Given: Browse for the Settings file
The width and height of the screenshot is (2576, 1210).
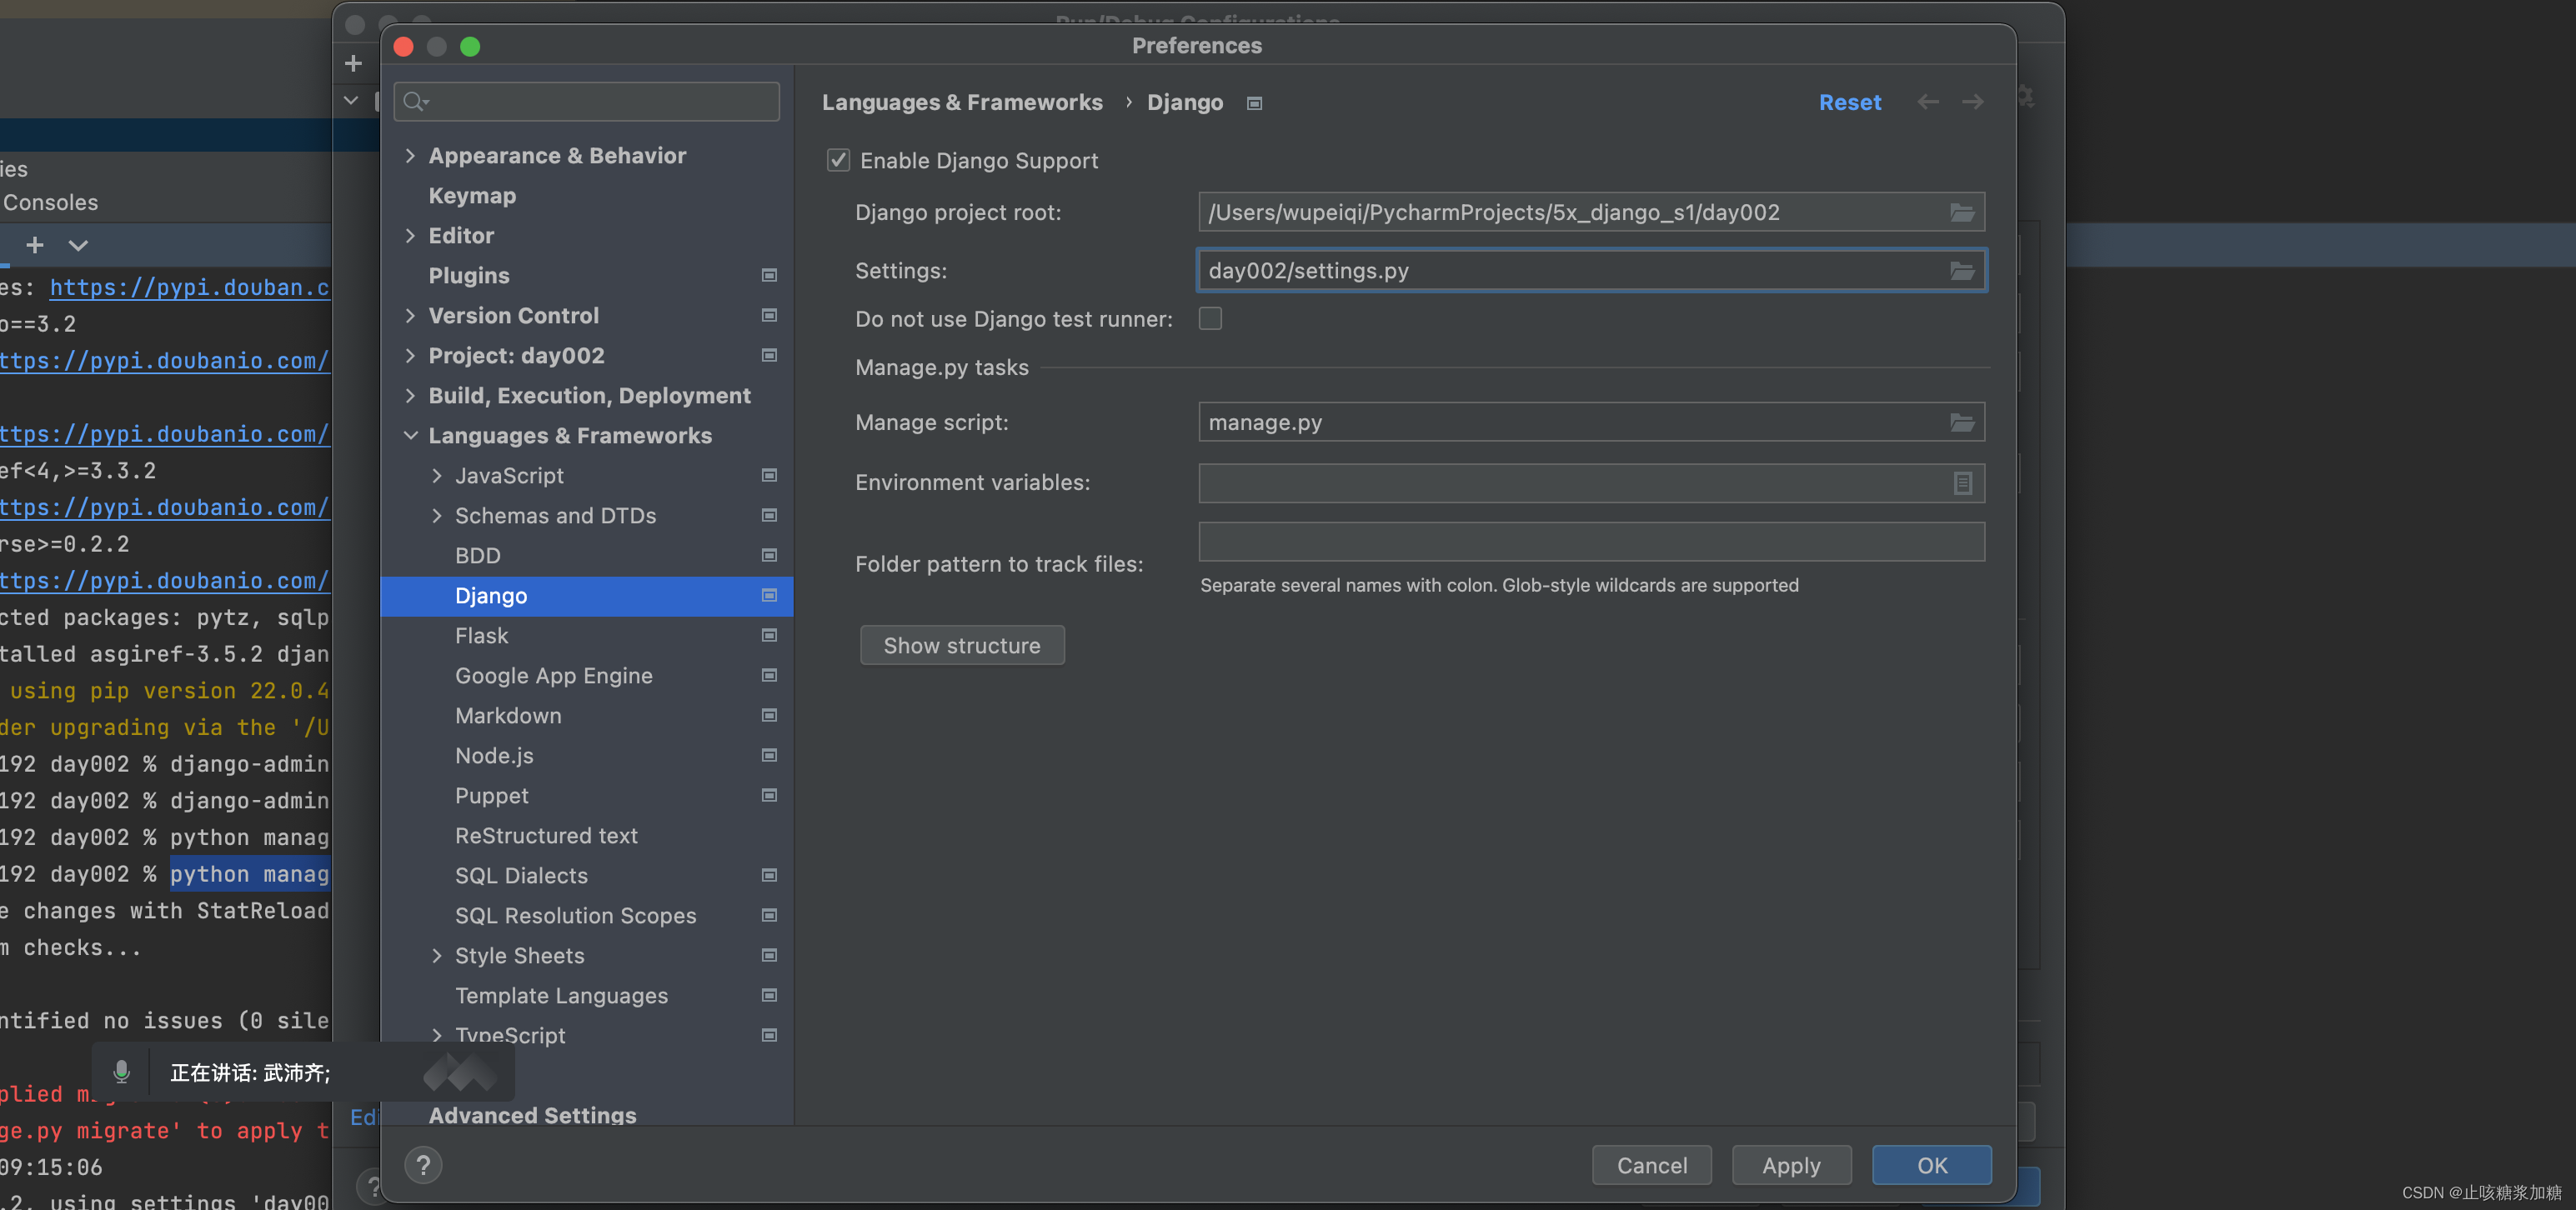Looking at the screenshot, I should (x=1961, y=270).
